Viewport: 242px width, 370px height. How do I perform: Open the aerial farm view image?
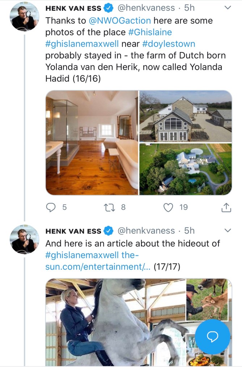pyautogui.click(x=186, y=169)
